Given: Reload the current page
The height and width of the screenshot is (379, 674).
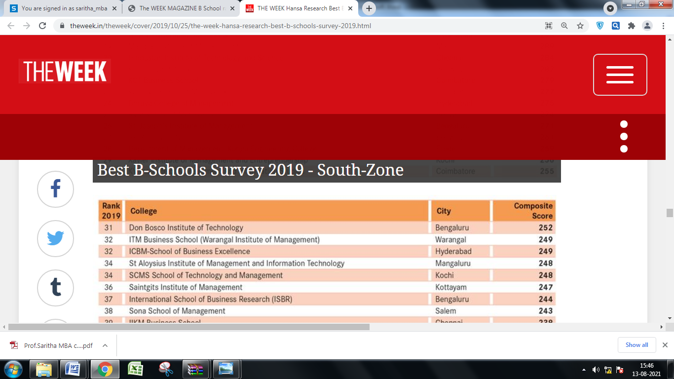Looking at the screenshot, I should click(42, 26).
